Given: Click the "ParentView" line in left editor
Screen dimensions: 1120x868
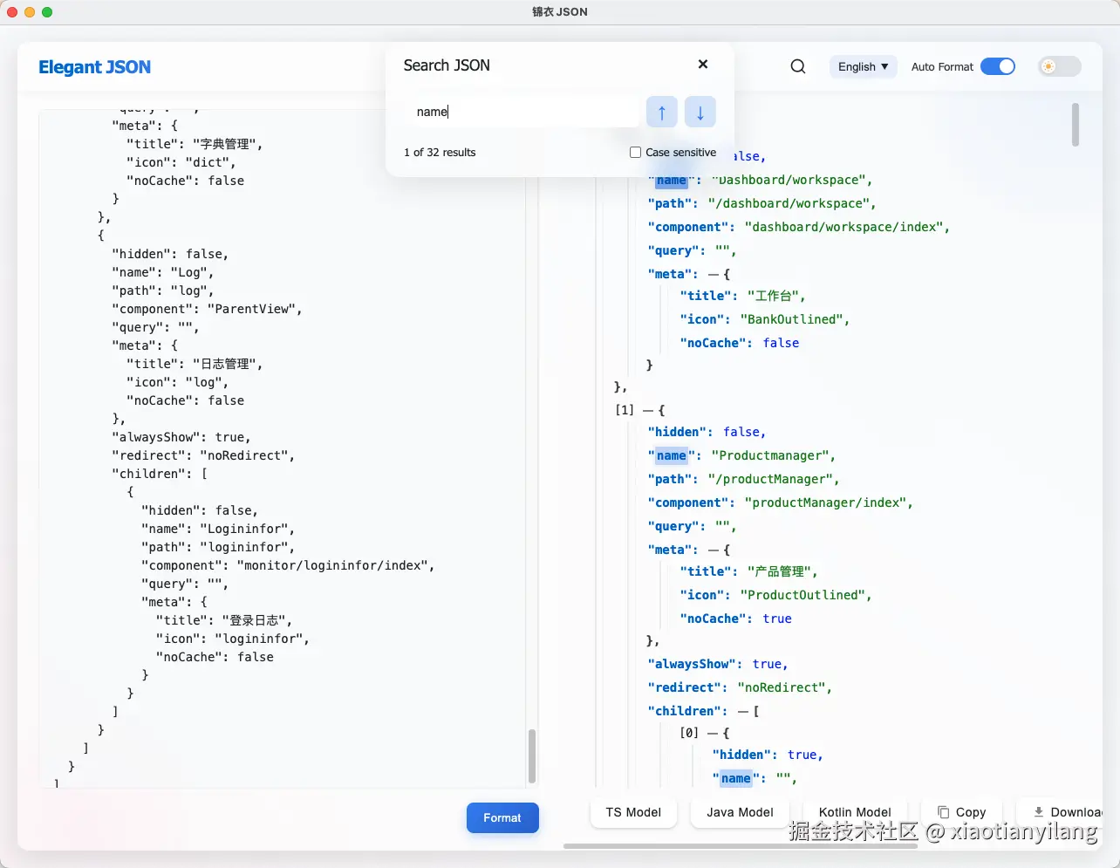Looking at the screenshot, I should (x=207, y=309).
